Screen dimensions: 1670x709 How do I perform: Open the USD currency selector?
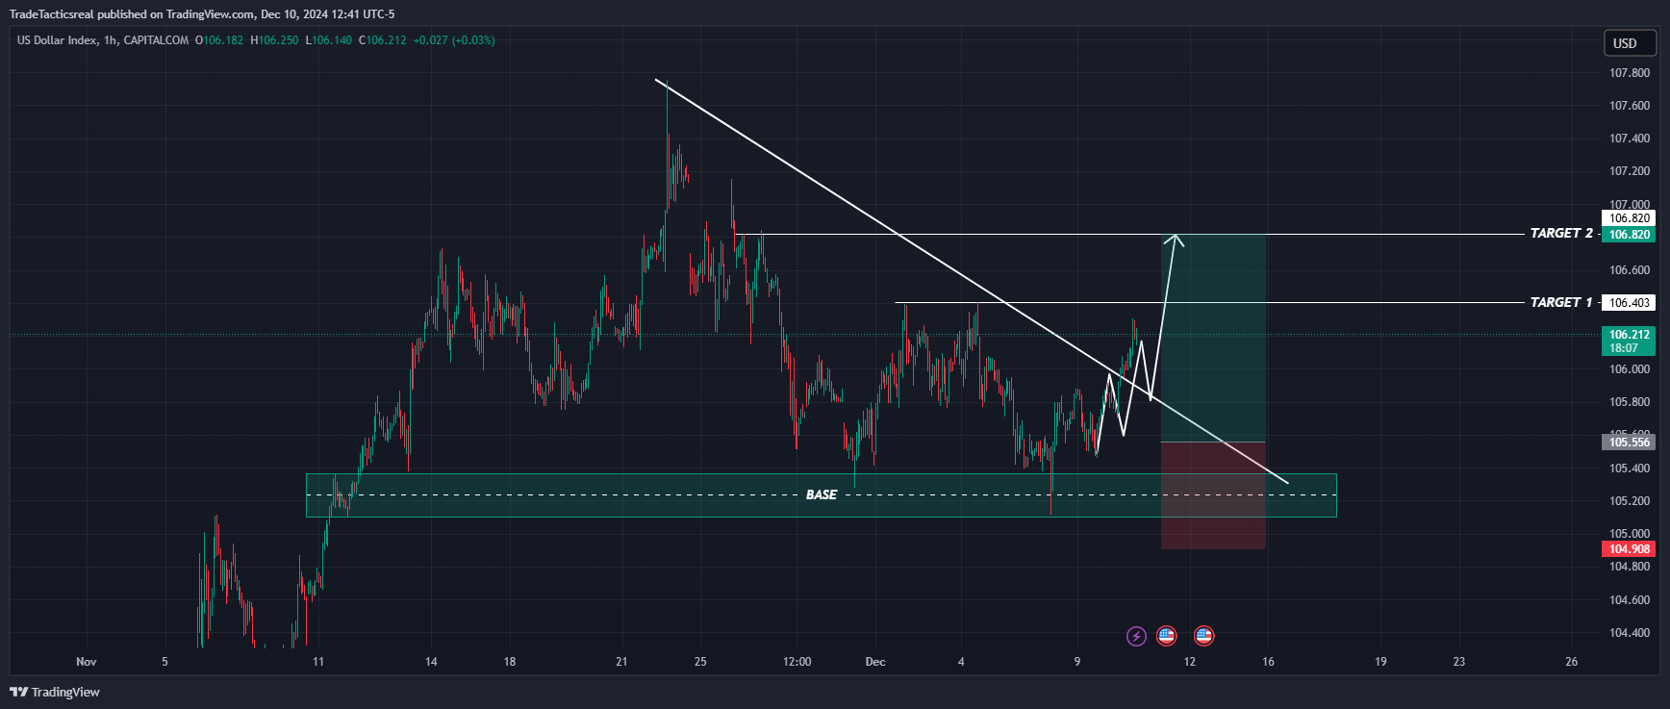(1629, 43)
